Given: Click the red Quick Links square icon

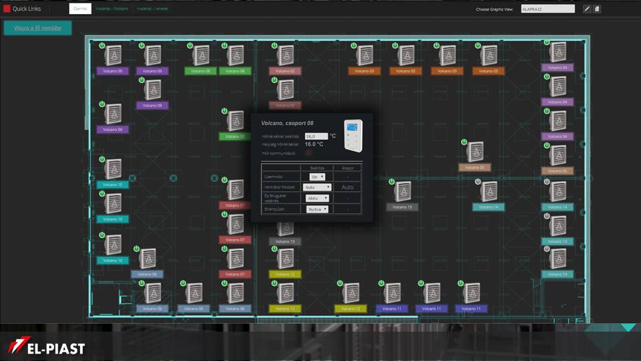Looking at the screenshot, I should [7, 9].
